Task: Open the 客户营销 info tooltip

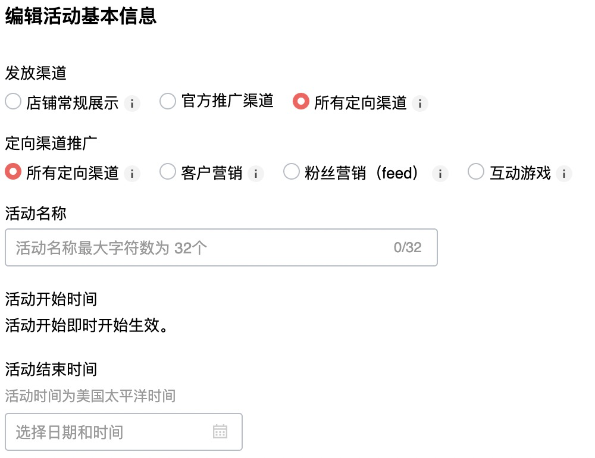Action: (256, 172)
